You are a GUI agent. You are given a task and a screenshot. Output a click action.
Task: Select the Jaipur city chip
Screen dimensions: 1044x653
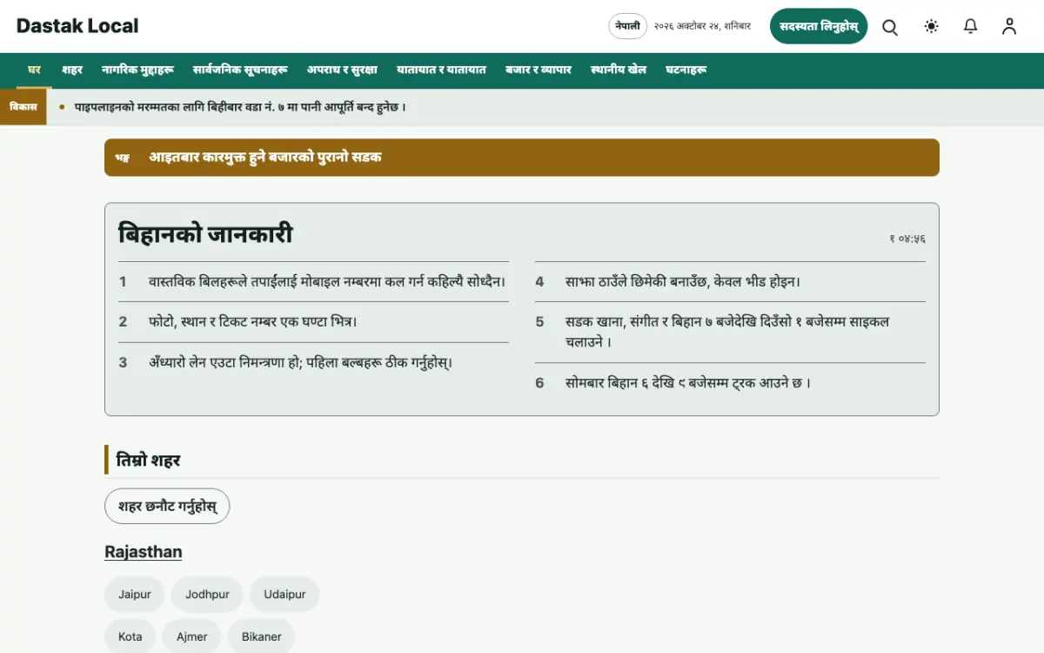(x=135, y=595)
